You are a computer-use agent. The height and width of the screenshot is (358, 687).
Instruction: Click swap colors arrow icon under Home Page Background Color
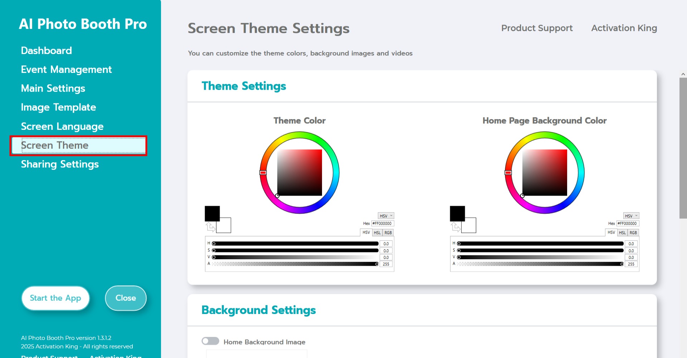[x=455, y=227]
